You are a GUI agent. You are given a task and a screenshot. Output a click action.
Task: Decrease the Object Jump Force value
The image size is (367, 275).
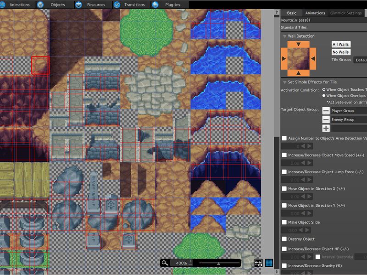coord(303,180)
